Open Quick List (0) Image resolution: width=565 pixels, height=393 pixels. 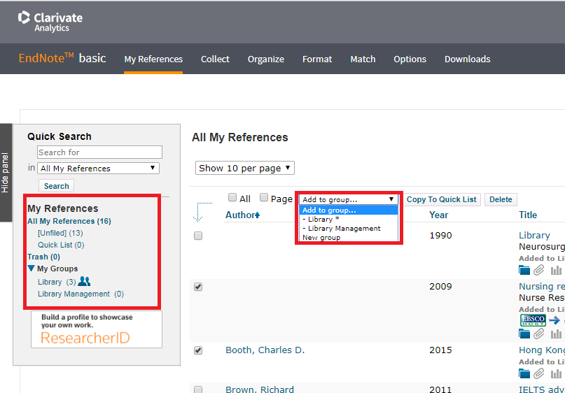(61, 245)
